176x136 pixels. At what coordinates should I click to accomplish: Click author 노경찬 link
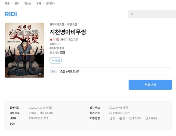tap(53, 44)
